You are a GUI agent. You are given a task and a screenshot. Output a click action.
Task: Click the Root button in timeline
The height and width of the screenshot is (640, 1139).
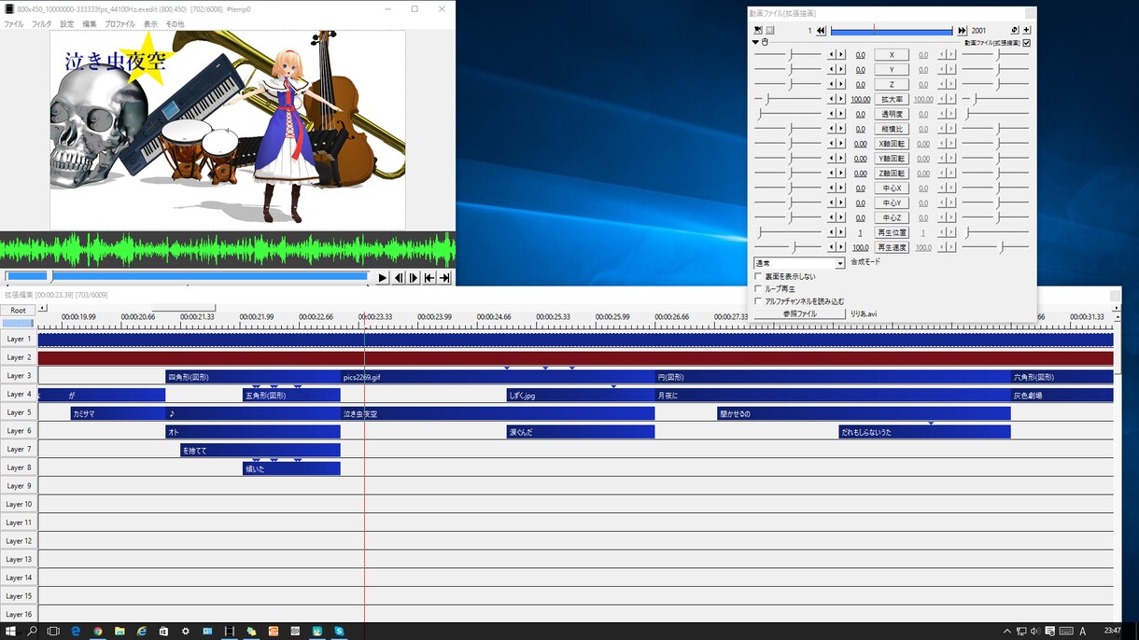coord(18,310)
